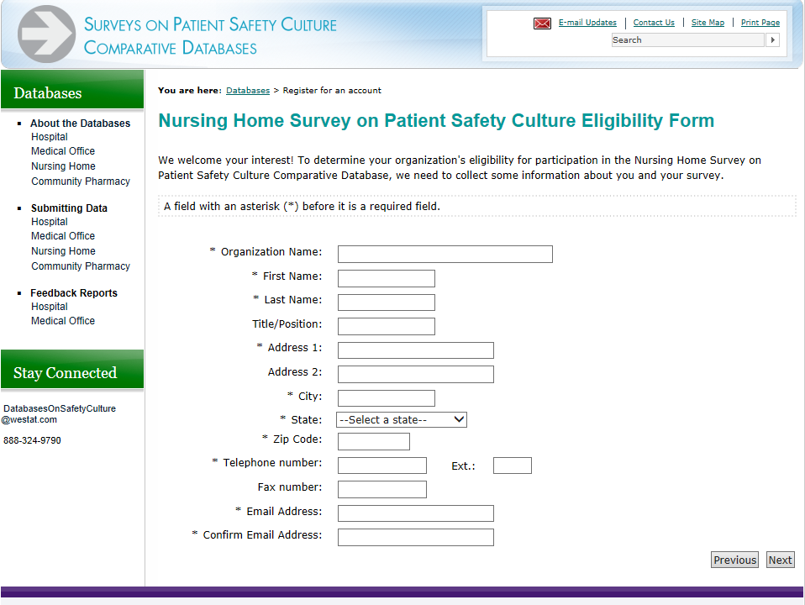Open Medical Office under Feedback Reports
Screen dimensions: 805x605
coord(63,321)
